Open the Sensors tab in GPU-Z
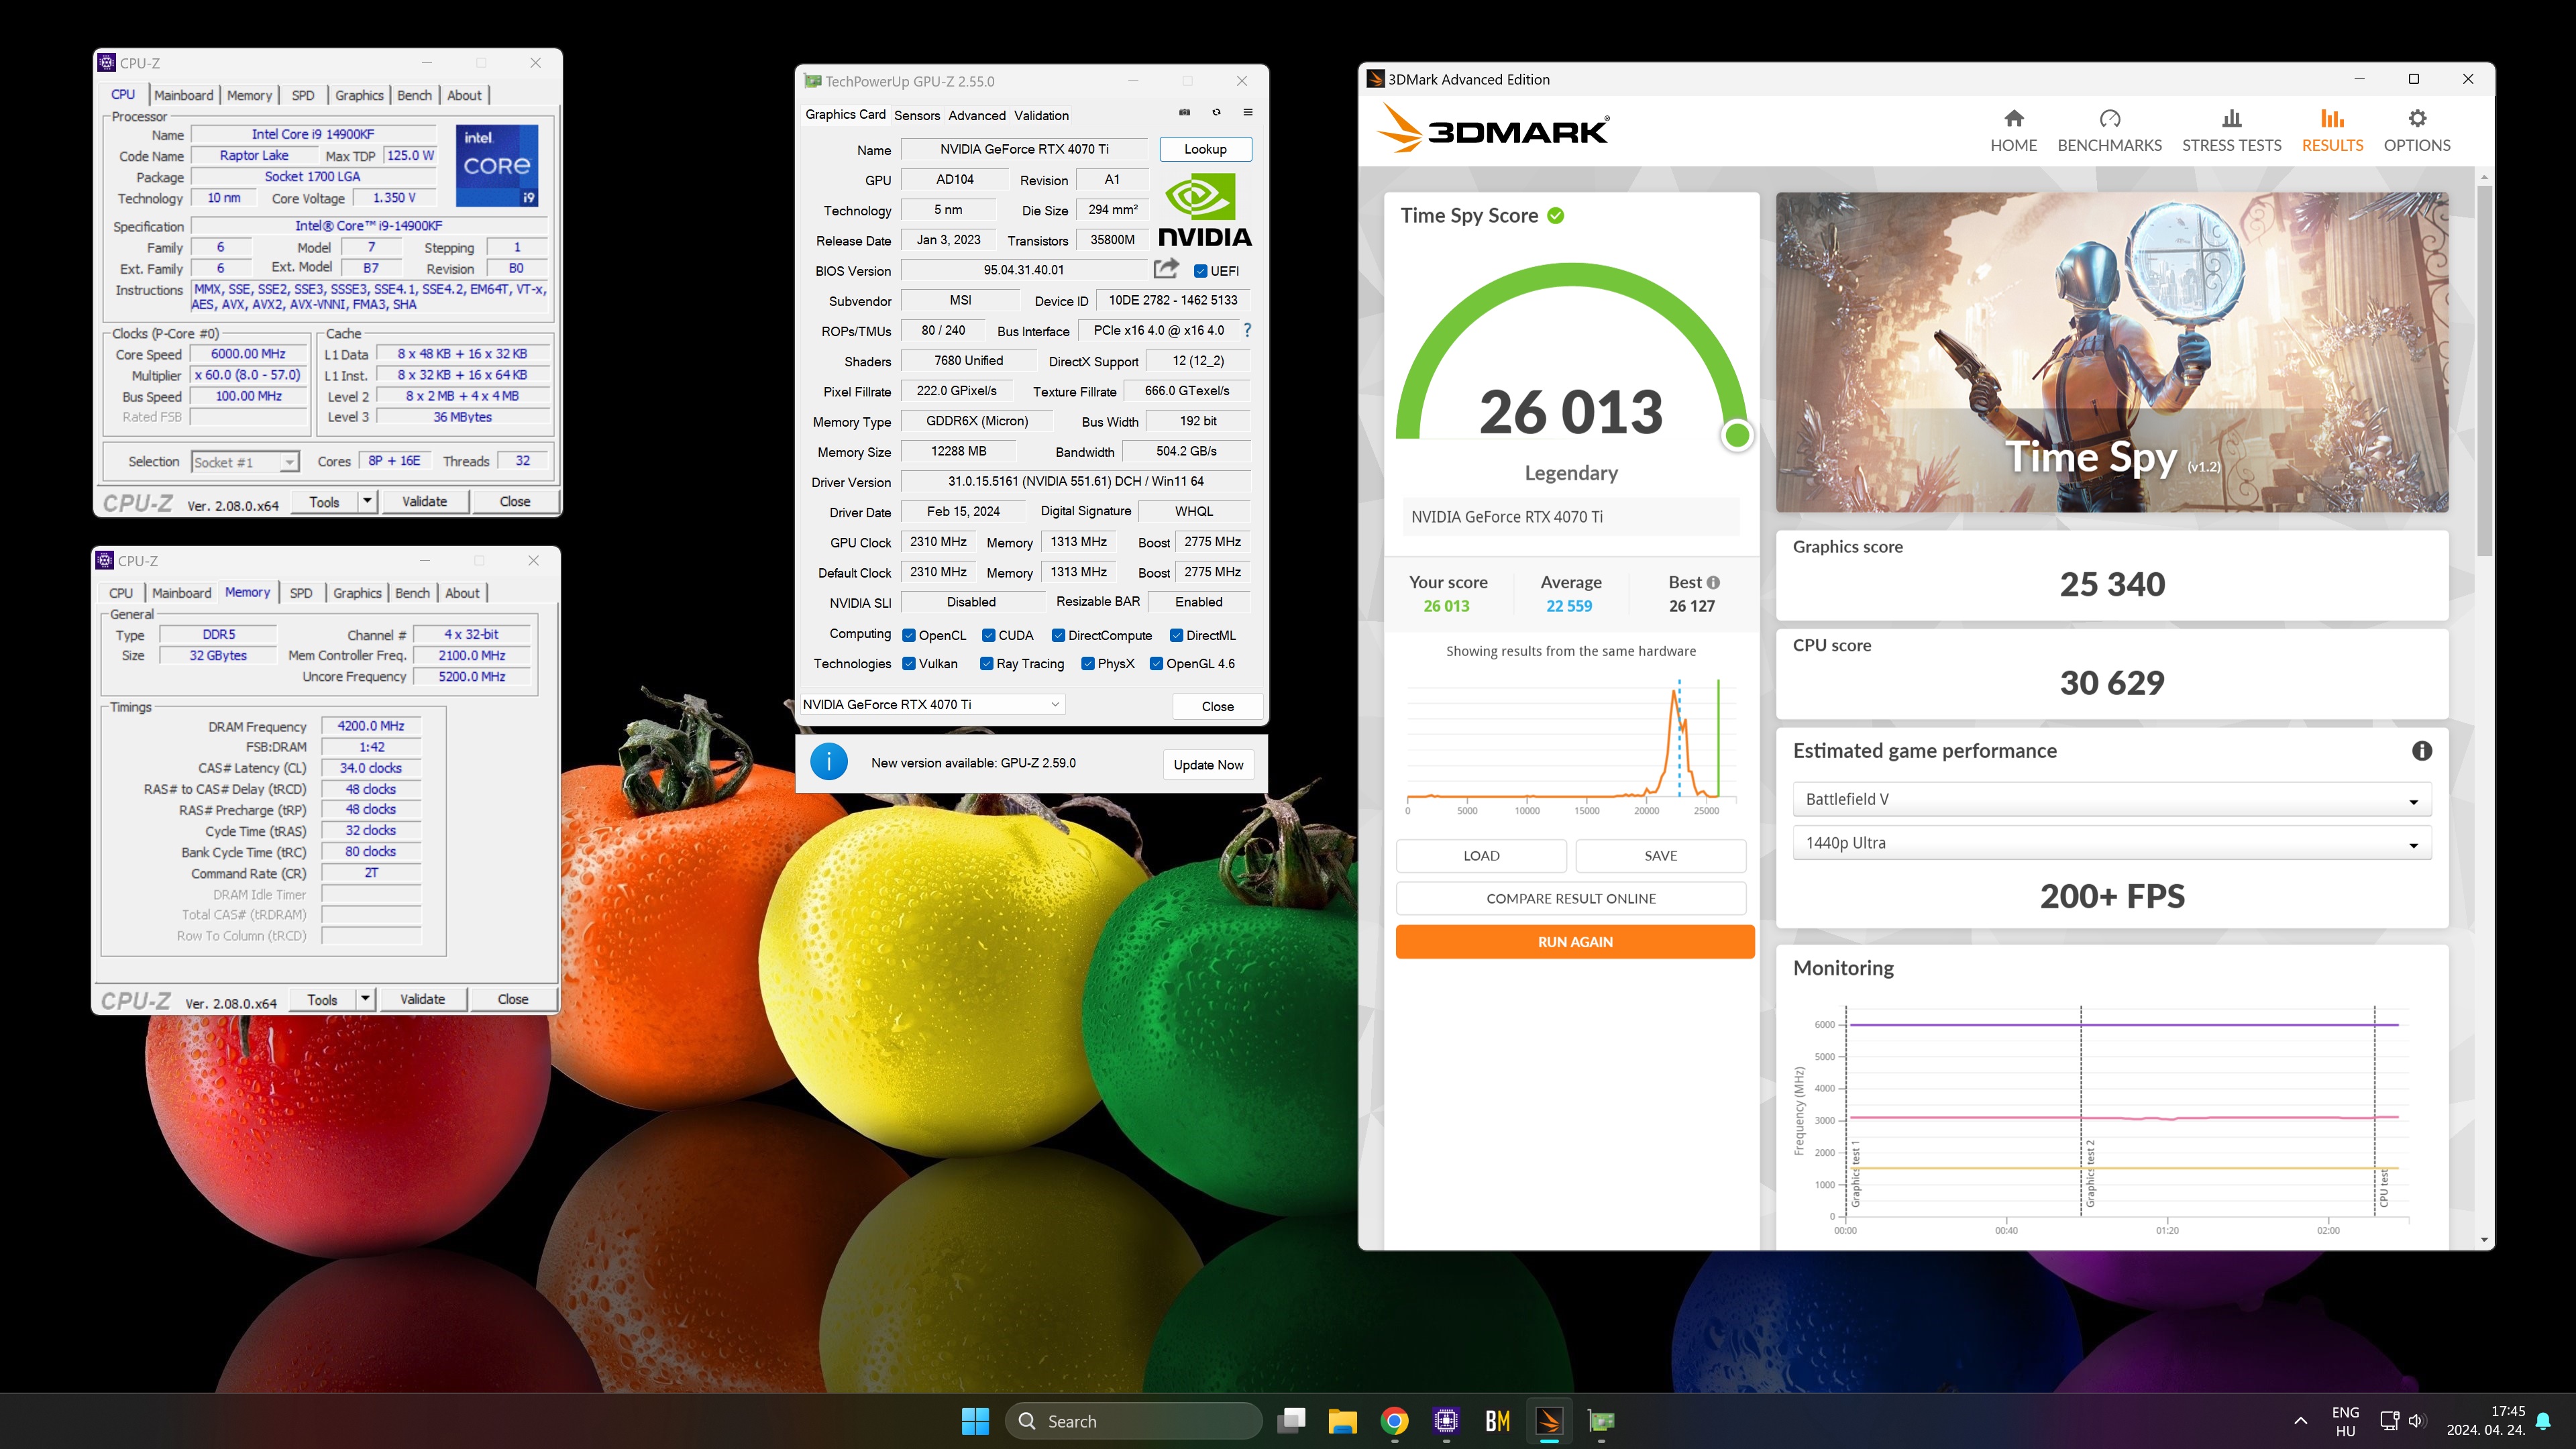2576x1449 pixels. tap(916, 115)
